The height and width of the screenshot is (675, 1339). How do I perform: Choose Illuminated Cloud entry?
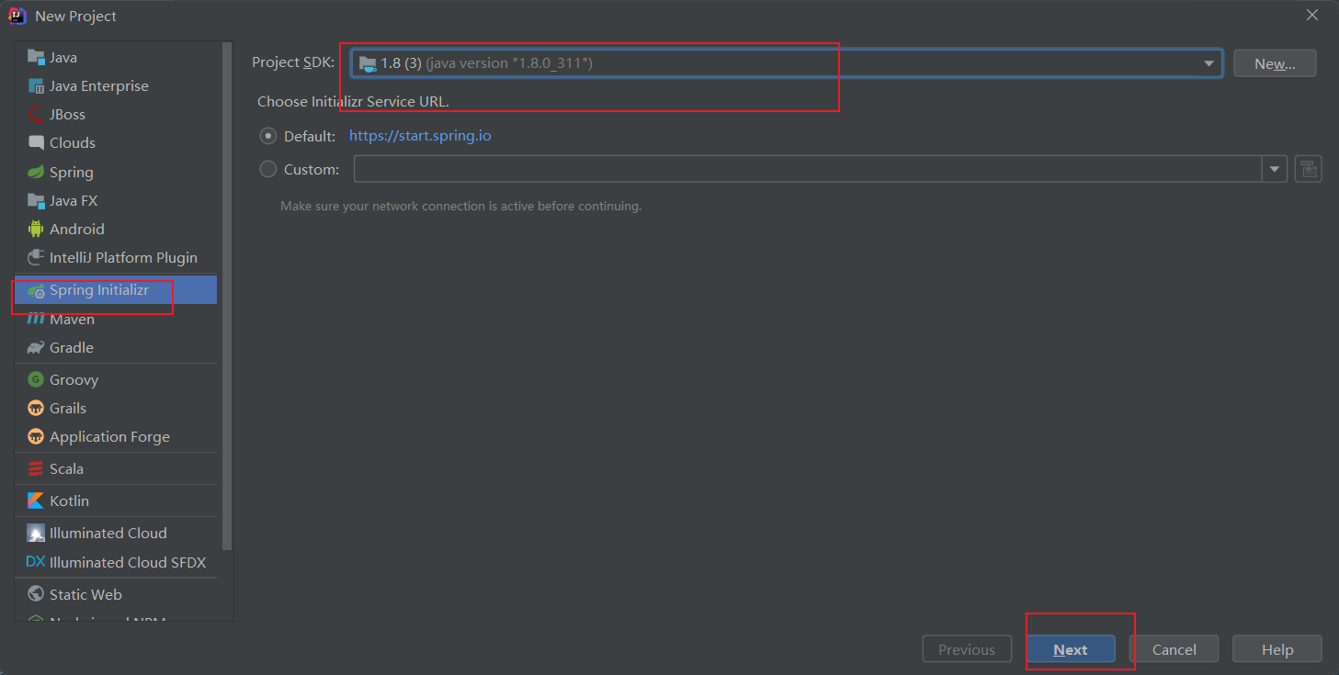(116, 533)
